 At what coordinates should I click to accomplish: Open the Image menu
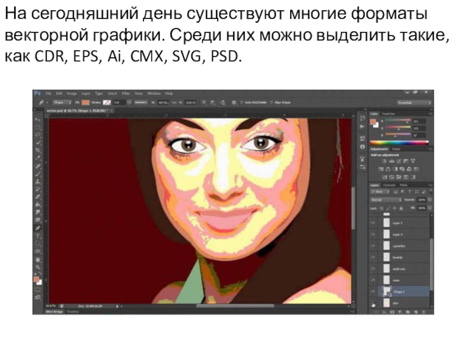(x=72, y=93)
